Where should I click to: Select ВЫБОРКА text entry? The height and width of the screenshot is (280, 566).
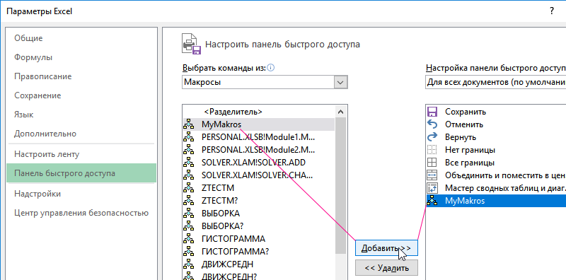click(221, 213)
